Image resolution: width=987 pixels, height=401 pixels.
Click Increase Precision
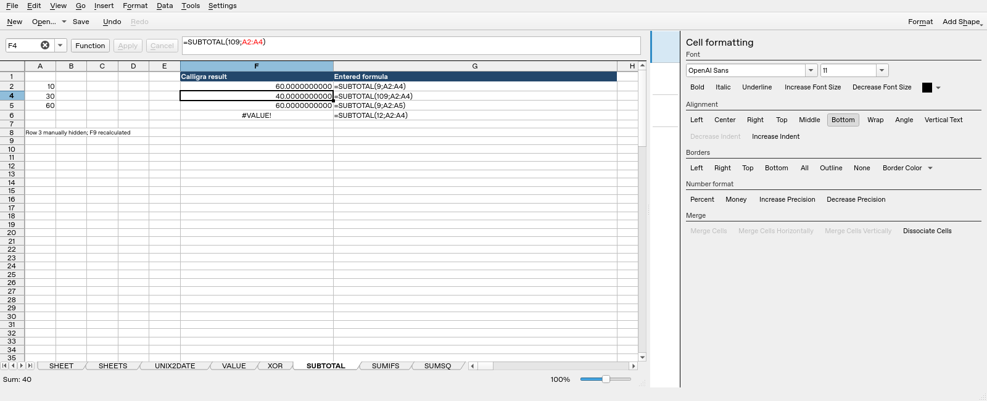[787, 200]
